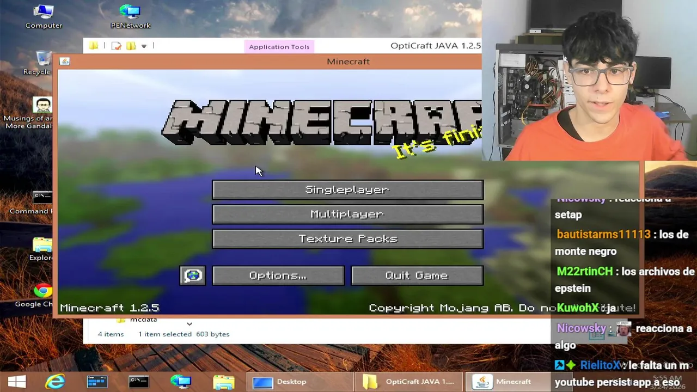Open the Recycle Bin desktop icon
Image resolution: width=697 pixels, height=392 pixels.
[x=42, y=63]
